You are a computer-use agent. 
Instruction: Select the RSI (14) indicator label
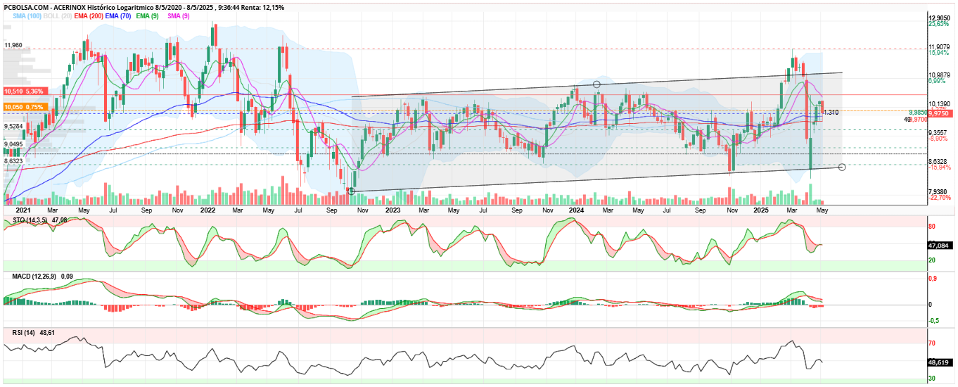[24, 331]
